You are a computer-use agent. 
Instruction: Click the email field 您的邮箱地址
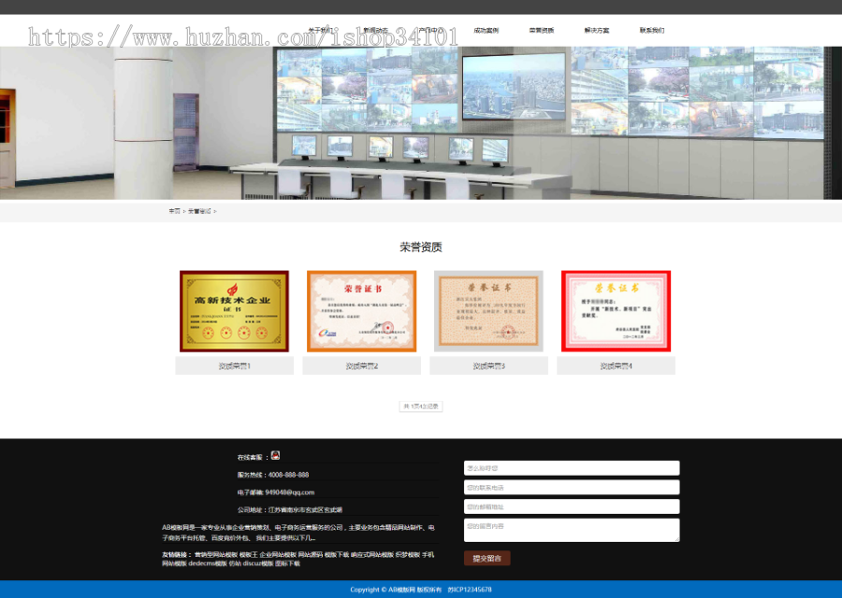point(573,506)
